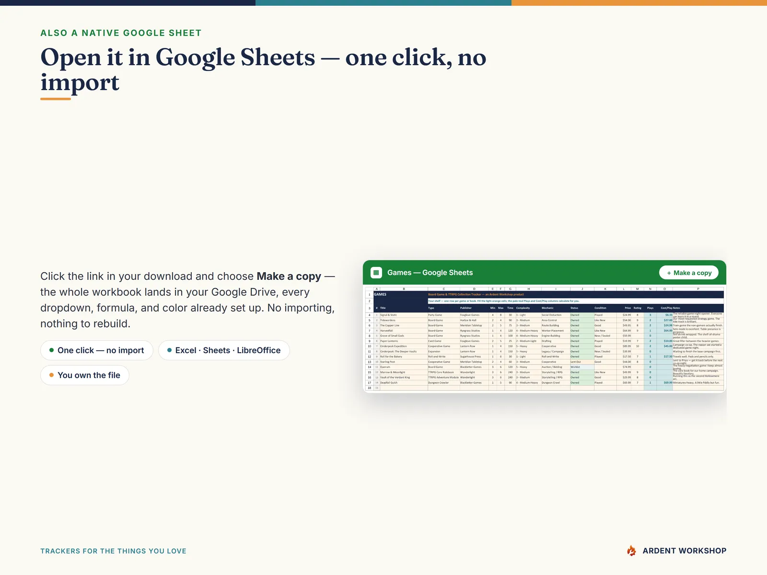Click the 'Paper Lanterns' title cell
The width and height of the screenshot is (767, 575).
click(403, 341)
